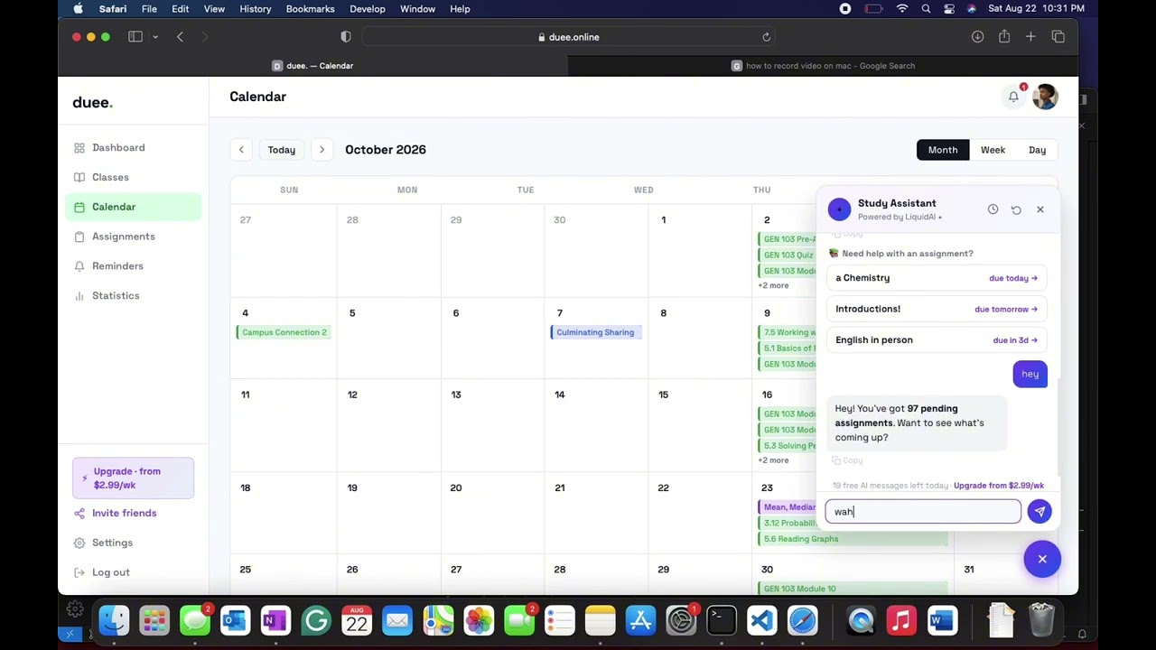Click Upgrade from $2.99/wk sidebar button
Viewport: 1156px width, 650px height.
[133, 478]
